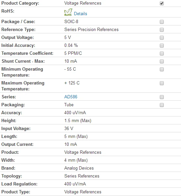Viewport: 181px width, 196px height.
Task: Click the Series References topology value
Action: click(82, 176)
